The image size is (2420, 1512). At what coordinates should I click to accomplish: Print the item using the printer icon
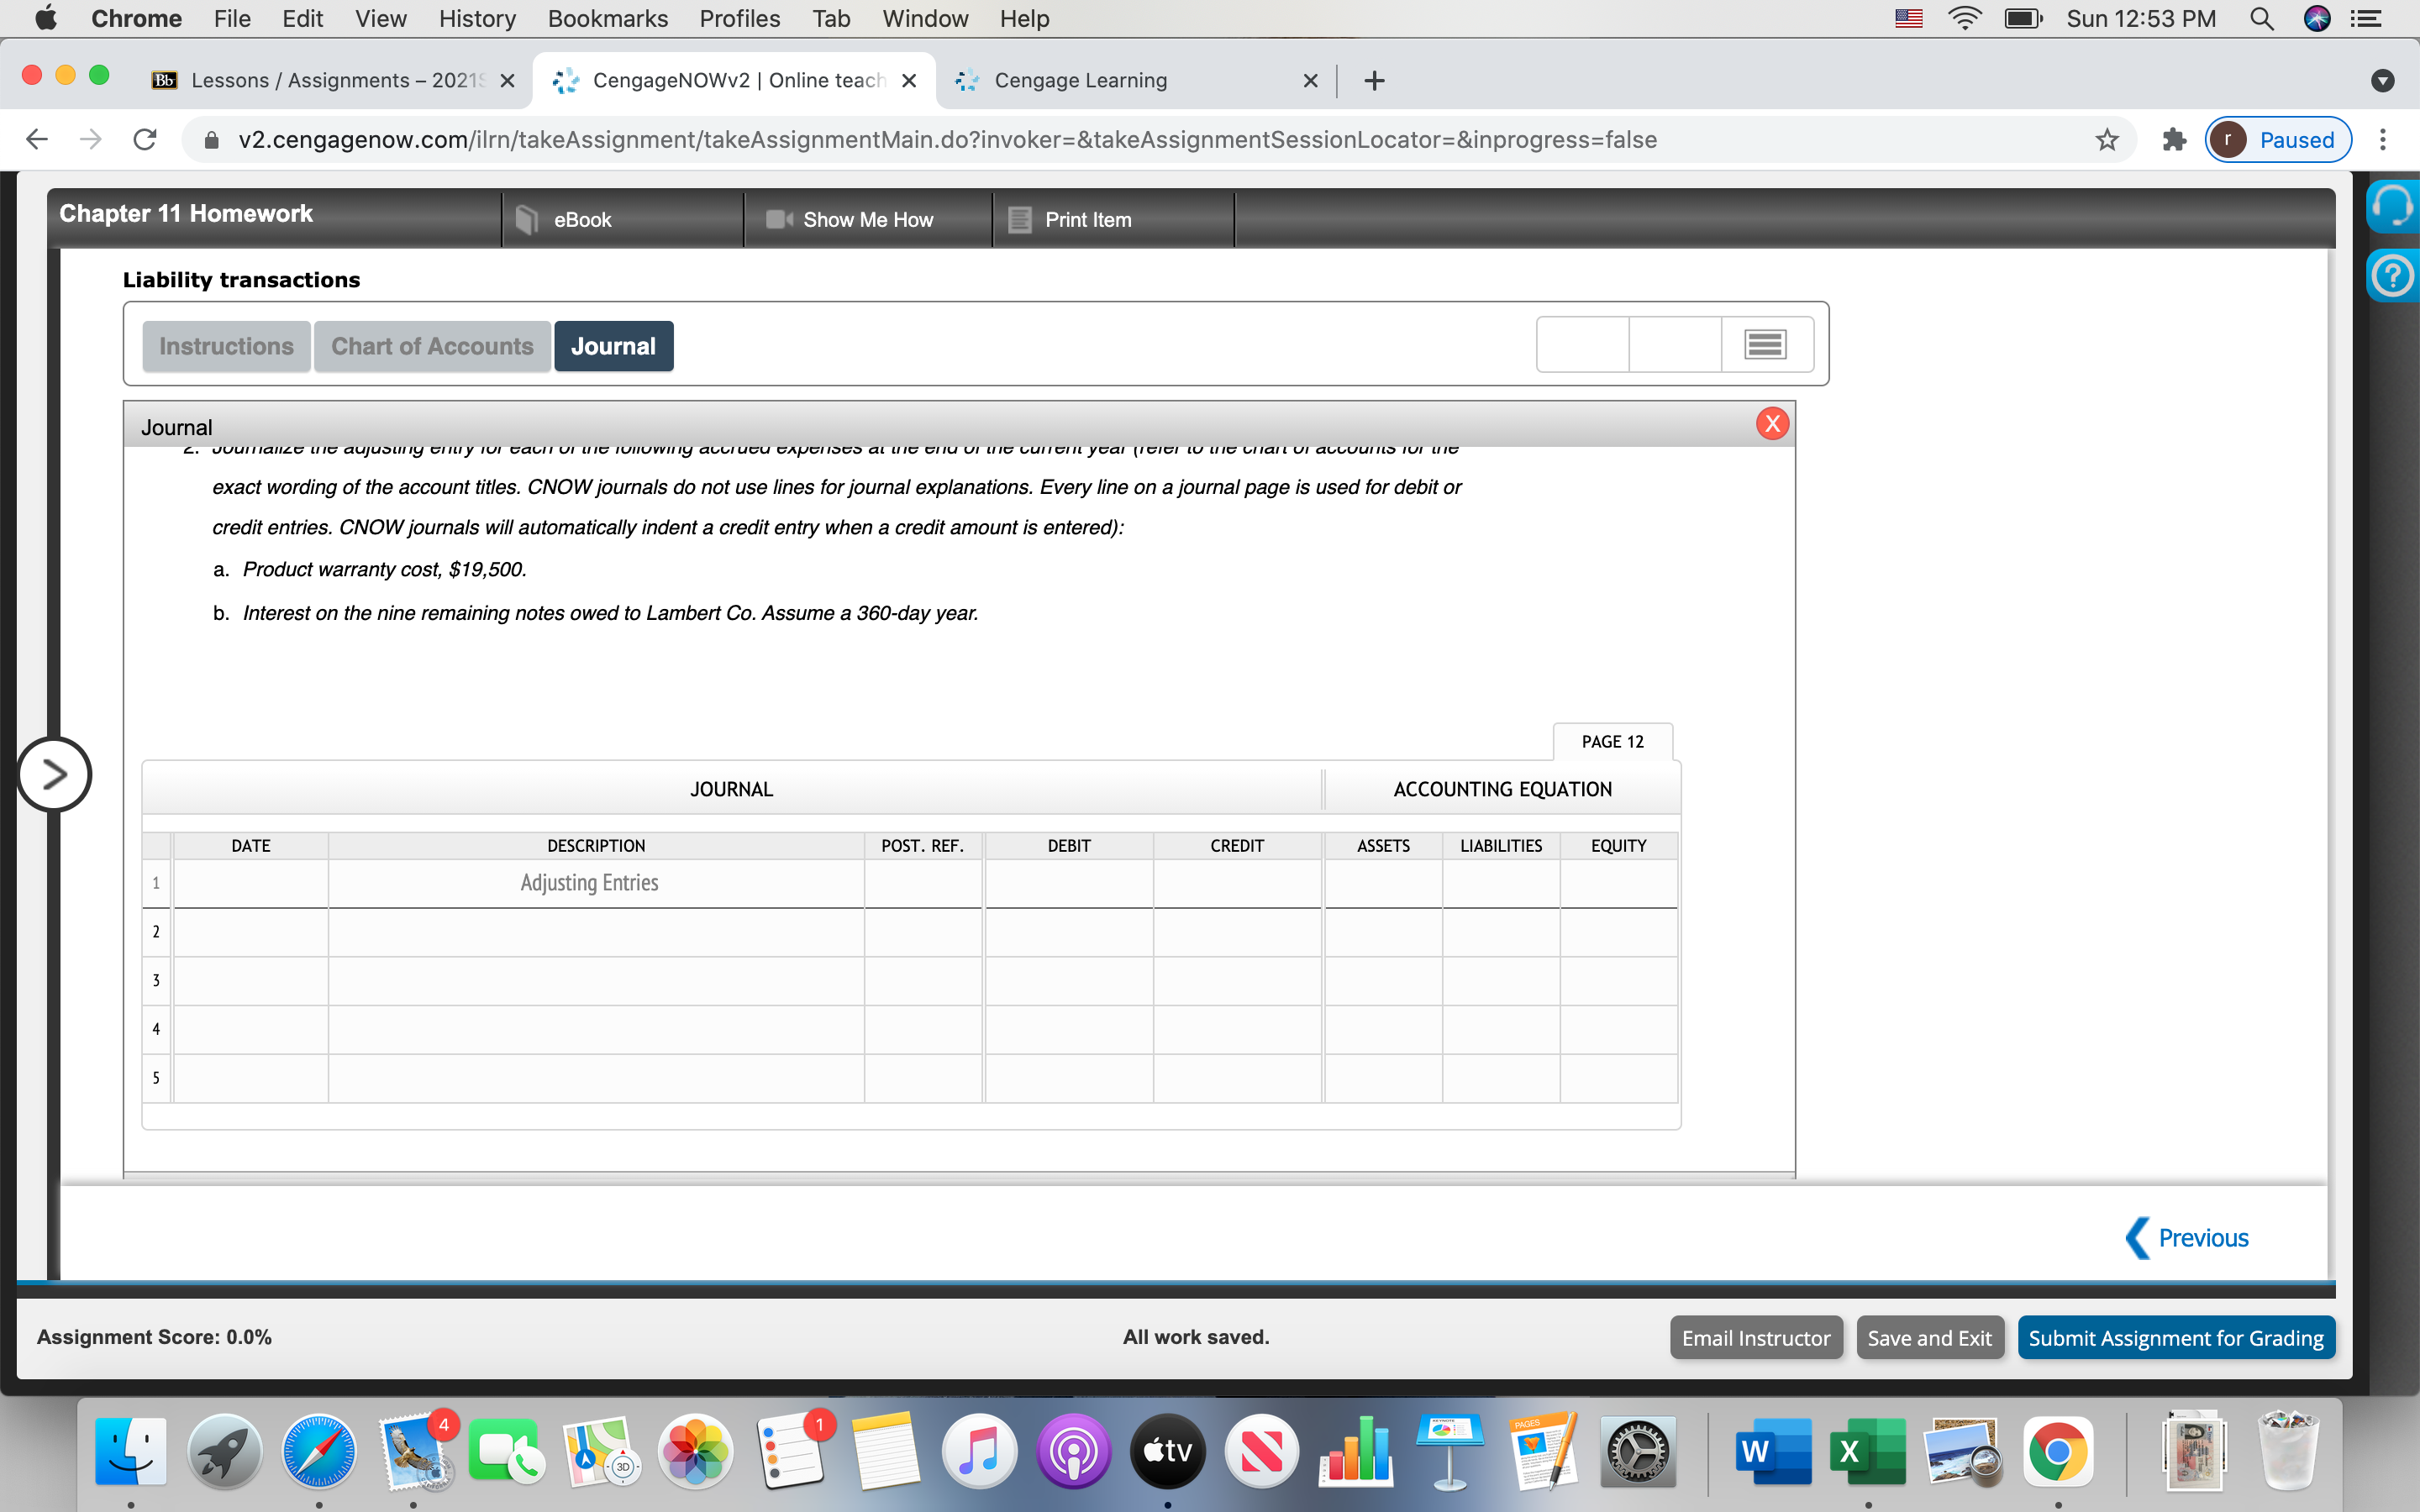point(1019,219)
